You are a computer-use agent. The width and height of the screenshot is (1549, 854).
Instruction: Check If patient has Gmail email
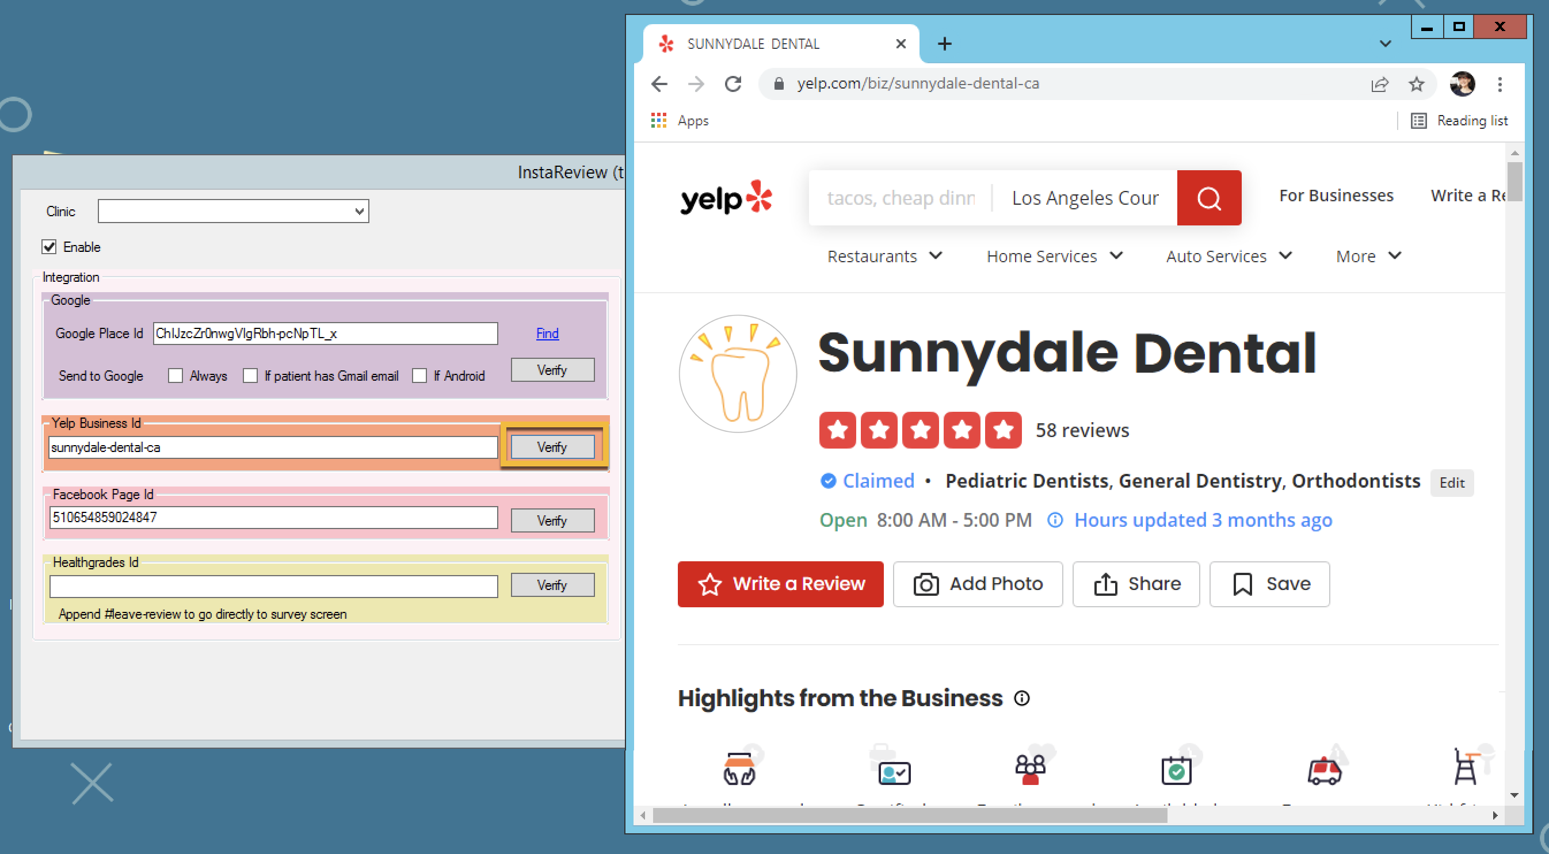coord(250,376)
